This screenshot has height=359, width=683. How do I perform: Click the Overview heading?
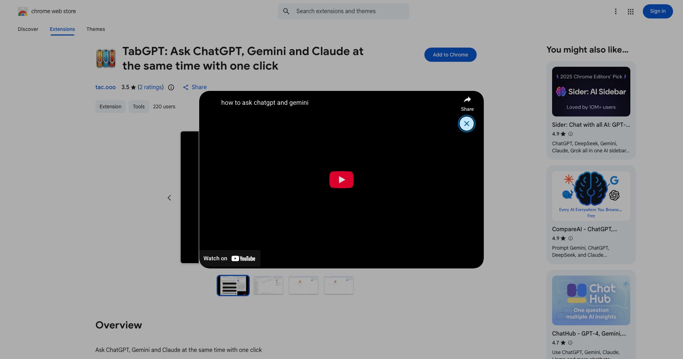[x=119, y=325]
